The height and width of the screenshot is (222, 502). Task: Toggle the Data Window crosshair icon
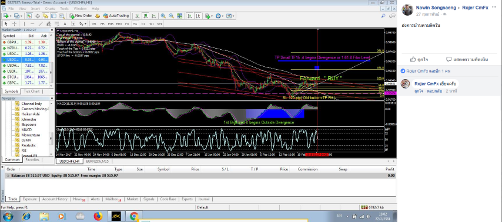click(x=38, y=16)
